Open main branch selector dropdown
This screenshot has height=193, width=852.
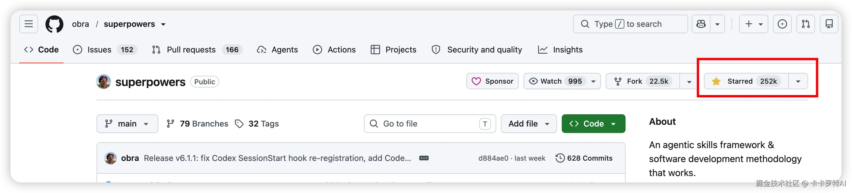pyautogui.click(x=127, y=124)
